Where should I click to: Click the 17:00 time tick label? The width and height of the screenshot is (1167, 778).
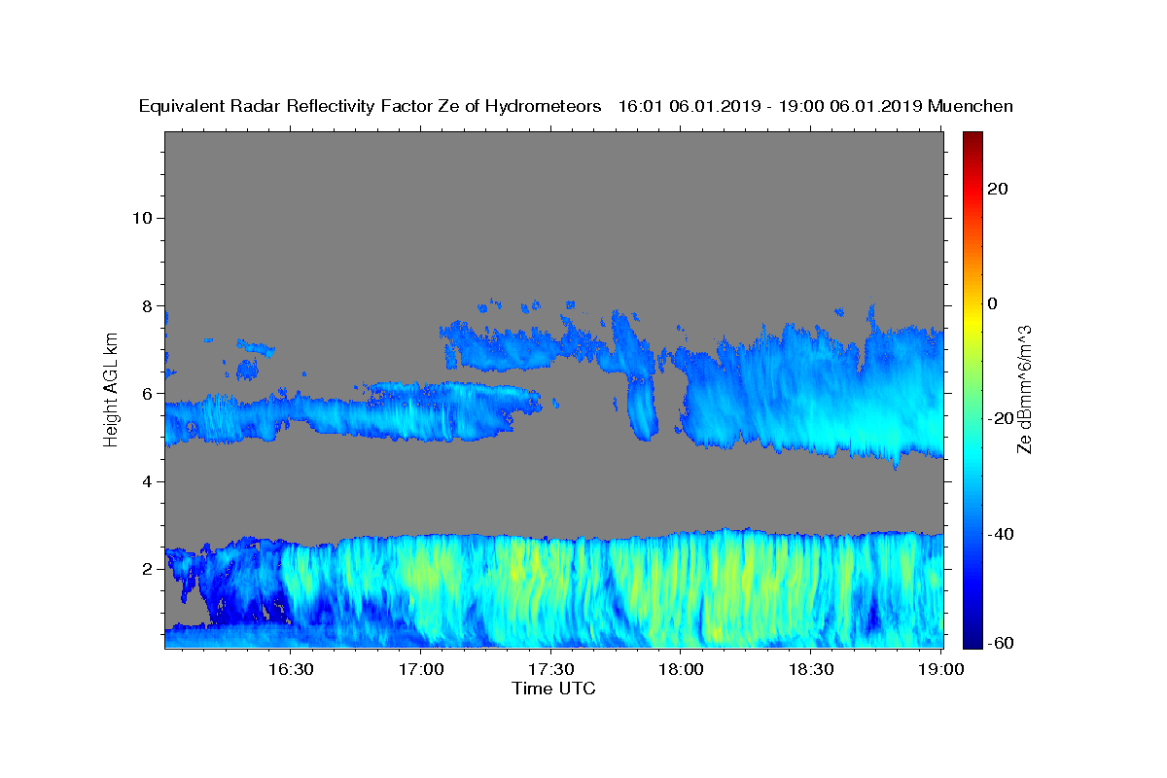tap(421, 670)
